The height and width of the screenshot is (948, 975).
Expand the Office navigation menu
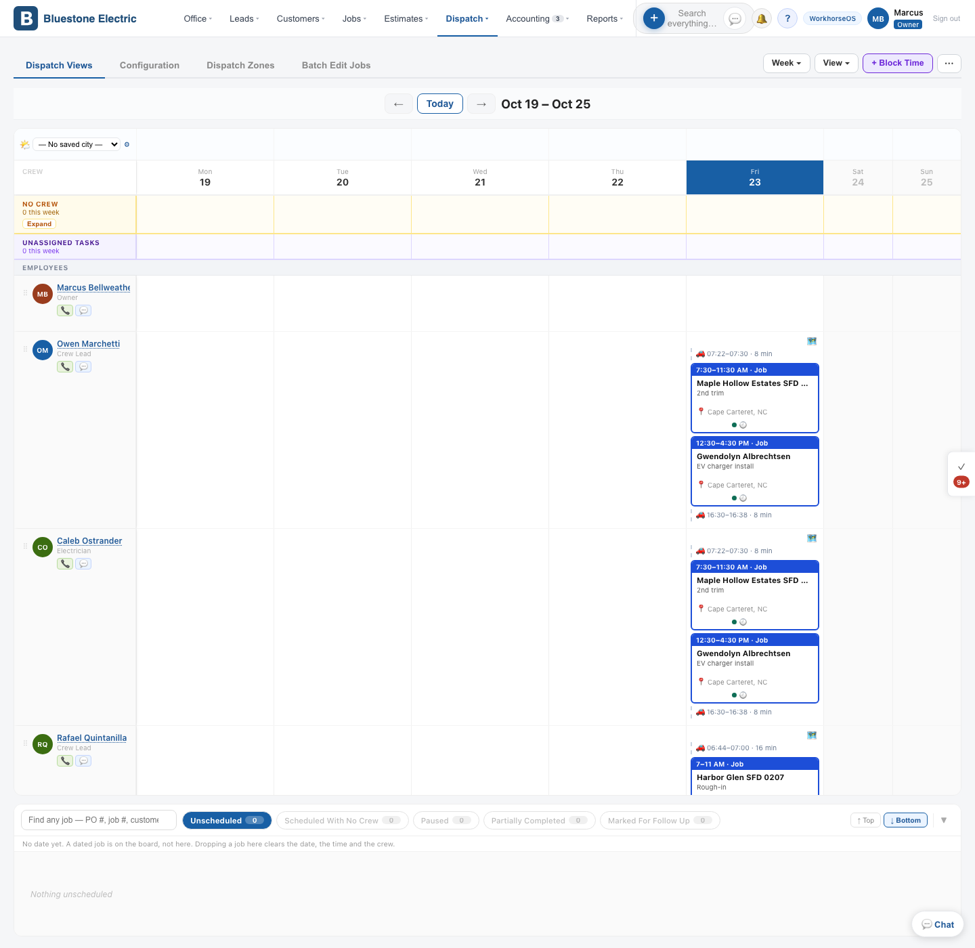click(x=198, y=18)
